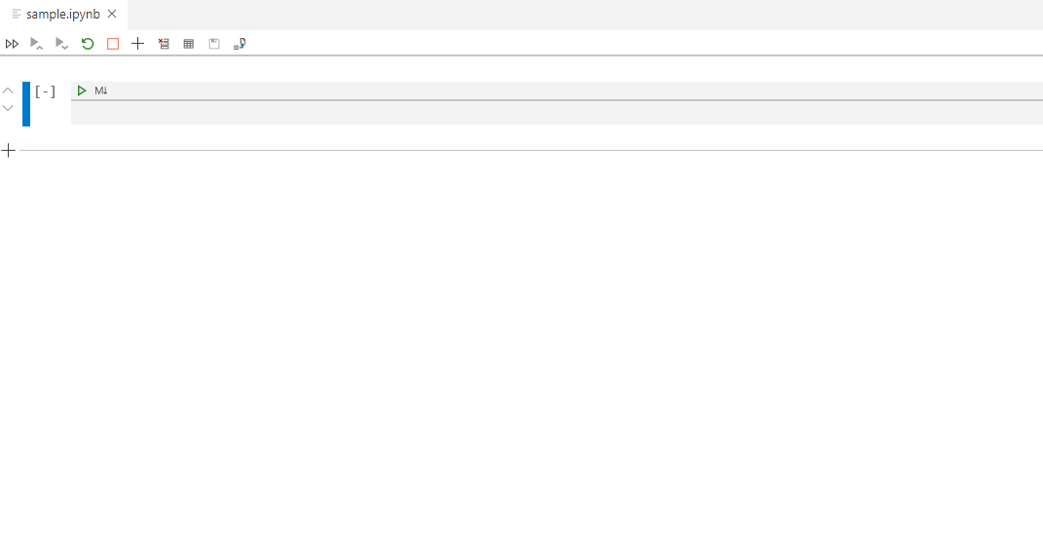Restart the kernel with the green arrow
This screenshot has height=538, width=1043.
(87, 44)
